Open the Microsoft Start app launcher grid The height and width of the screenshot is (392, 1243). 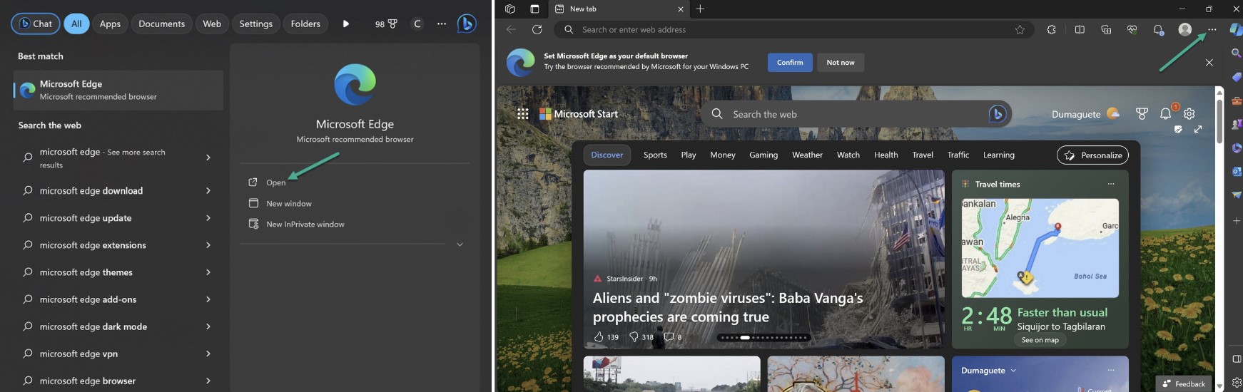click(523, 113)
